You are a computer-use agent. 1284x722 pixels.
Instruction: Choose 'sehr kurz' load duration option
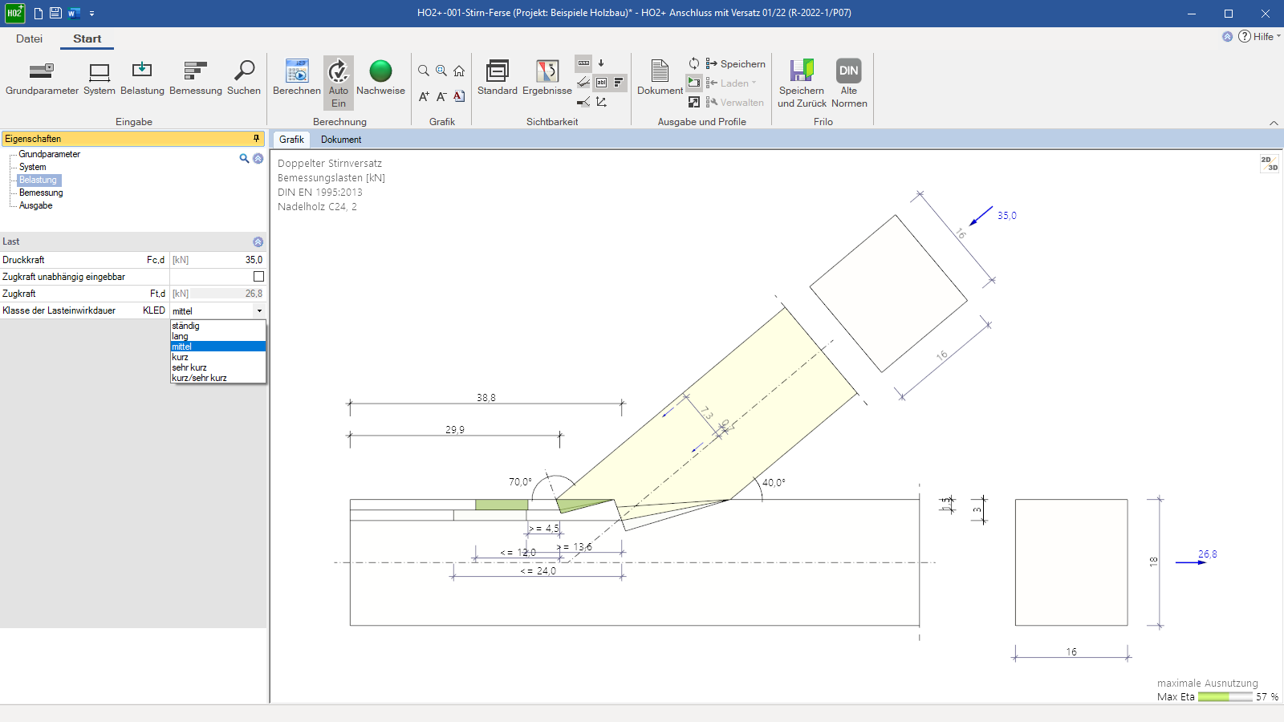click(217, 367)
